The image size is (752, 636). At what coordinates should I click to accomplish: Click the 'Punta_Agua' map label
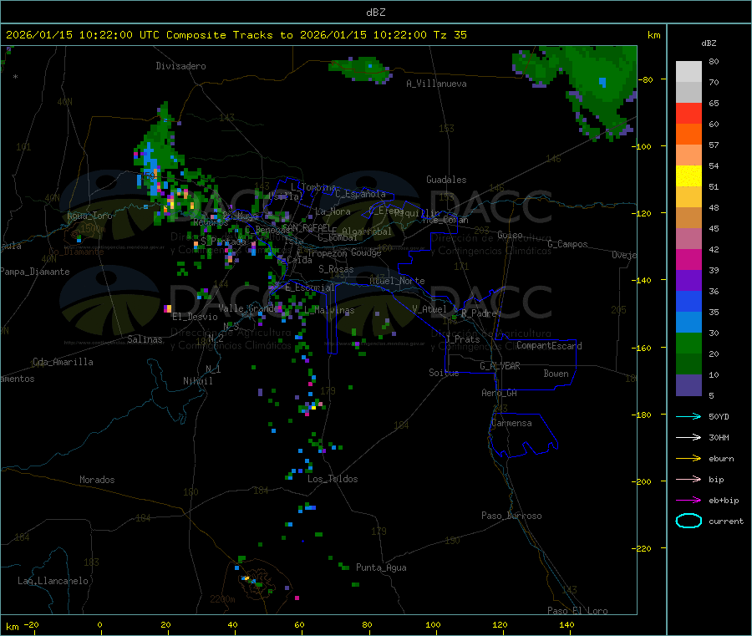point(381,567)
